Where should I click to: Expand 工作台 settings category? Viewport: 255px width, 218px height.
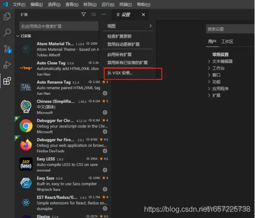pos(209,68)
